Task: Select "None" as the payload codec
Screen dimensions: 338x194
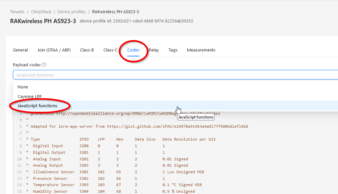Action: [x=23, y=87]
